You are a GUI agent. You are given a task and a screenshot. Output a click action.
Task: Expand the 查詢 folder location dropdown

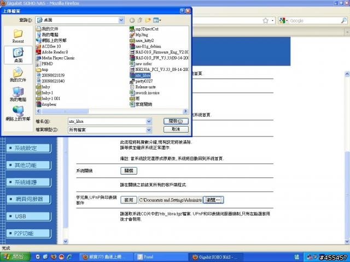pos(121,20)
